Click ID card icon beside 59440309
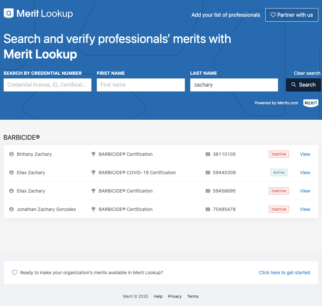The image size is (322, 306). point(208,173)
